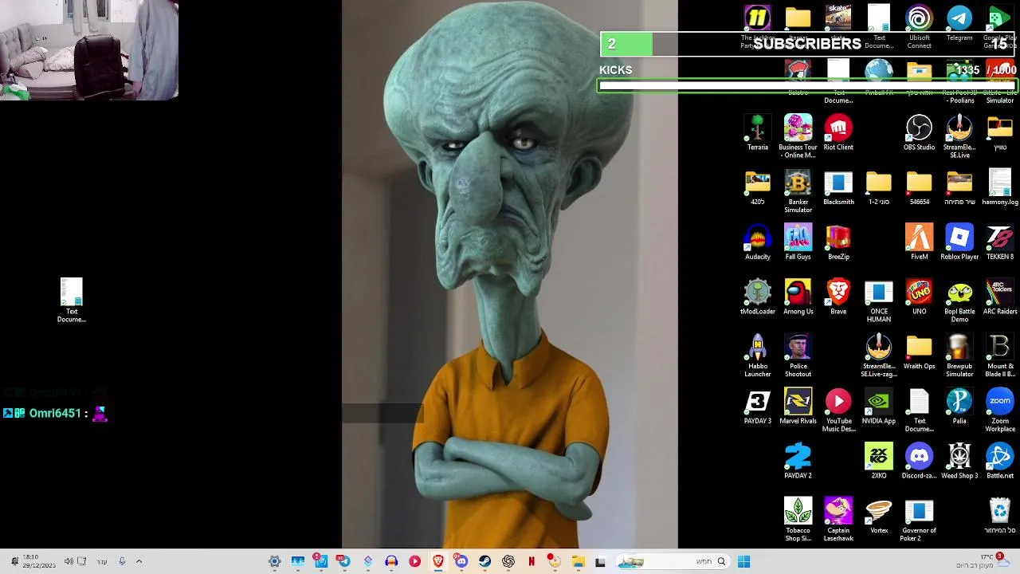Open Netflix from the taskbar
Image resolution: width=1020 pixels, height=574 pixels.
(x=532, y=561)
